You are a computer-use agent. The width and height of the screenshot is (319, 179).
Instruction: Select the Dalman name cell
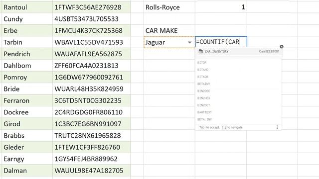coord(27,171)
